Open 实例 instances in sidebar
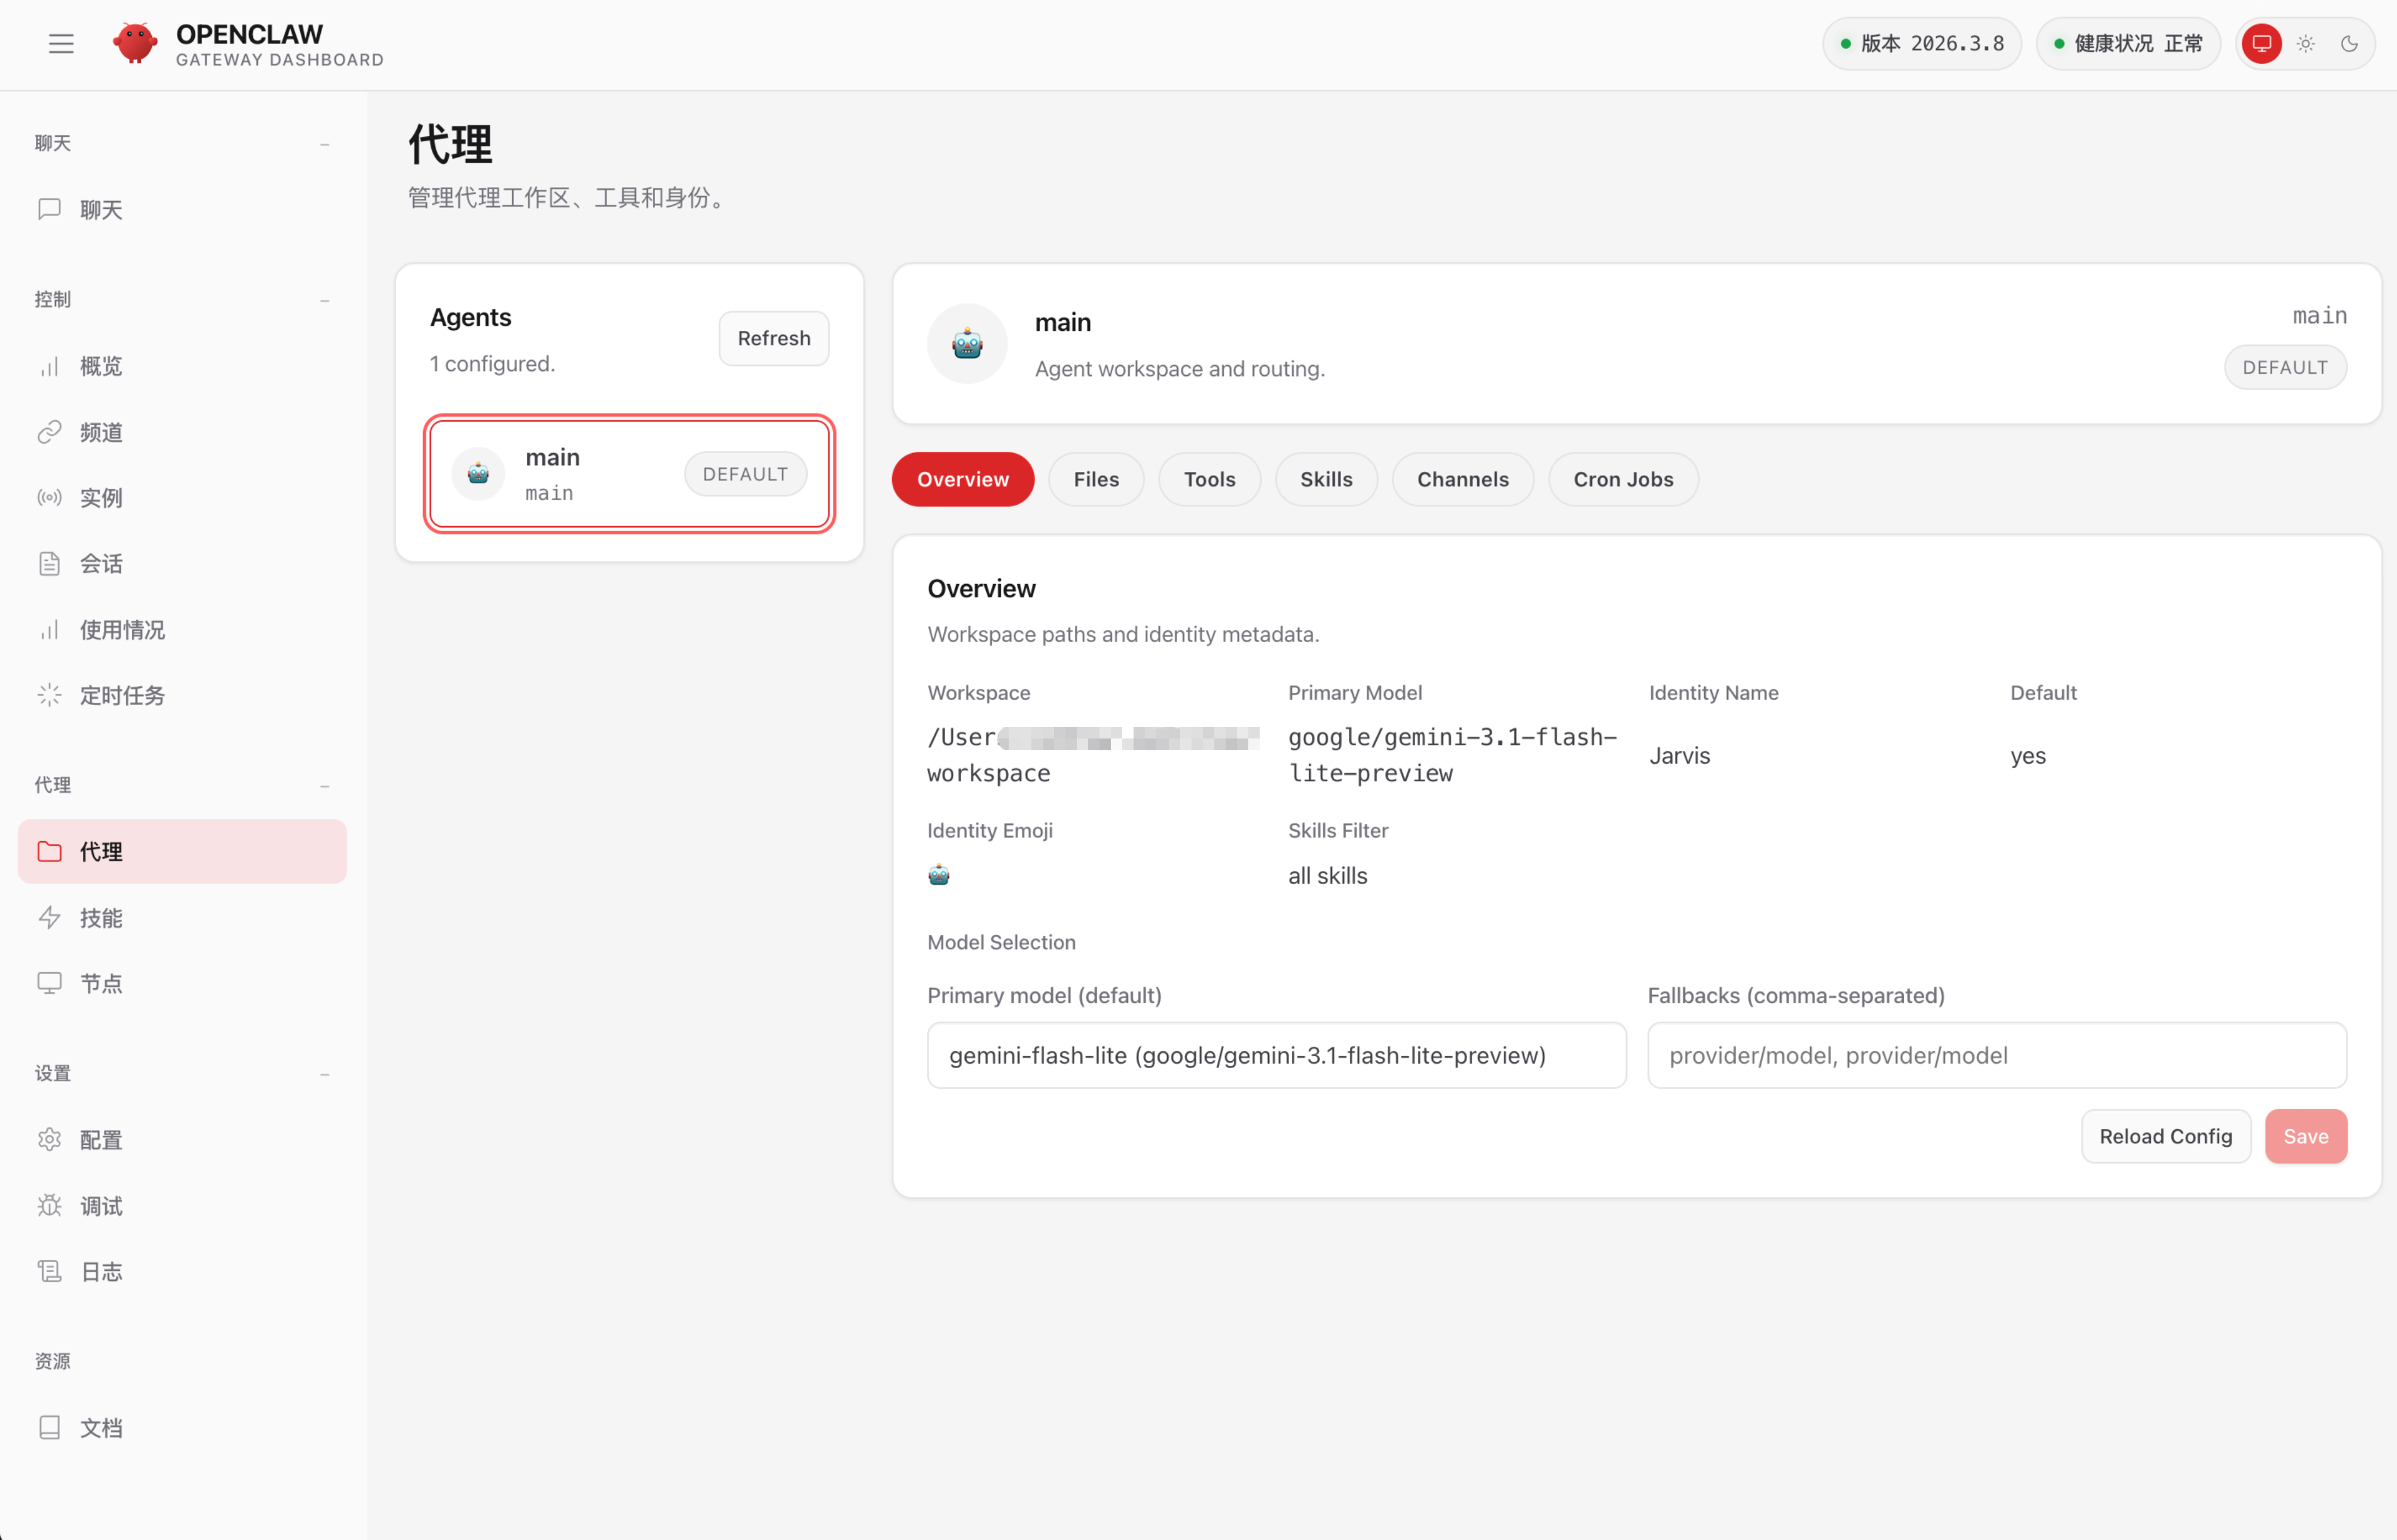Image resolution: width=2397 pixels, height=1540 pixels. (100, 498)
